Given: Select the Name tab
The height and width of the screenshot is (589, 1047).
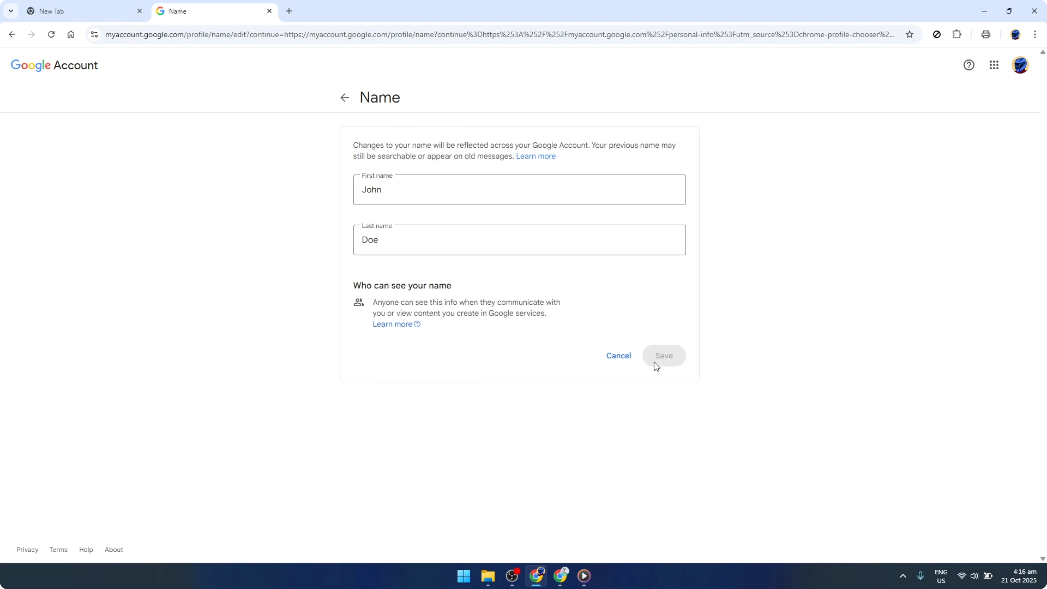Looking at the screenshot, I should (215, 11).
